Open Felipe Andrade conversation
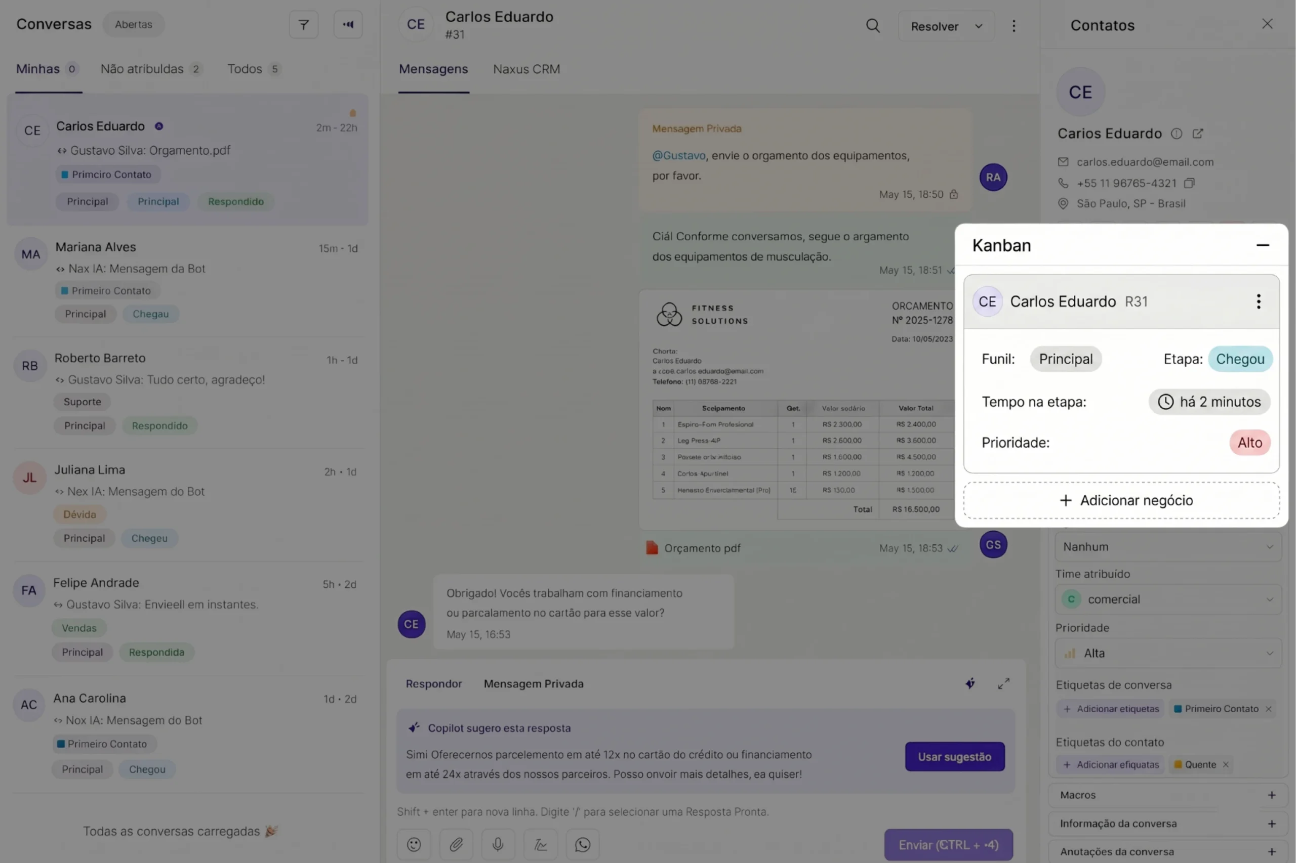Viewport: 1296px width, 863px height. (188, 618)
